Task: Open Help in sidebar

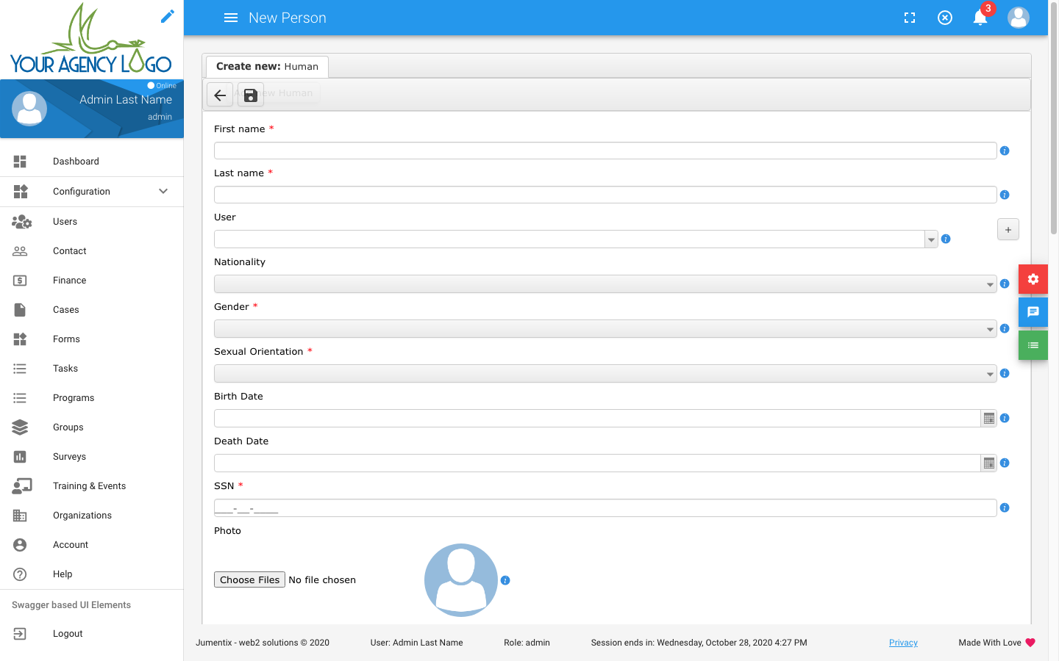Action: click(92, 574)
